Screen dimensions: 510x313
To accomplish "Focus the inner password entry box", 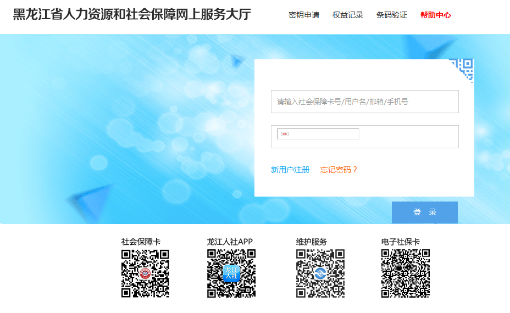I will tap(318, 134).
